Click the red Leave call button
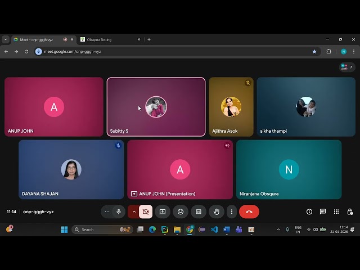The height and width of the screenshot is (270, 360). [x=249, y=211]
